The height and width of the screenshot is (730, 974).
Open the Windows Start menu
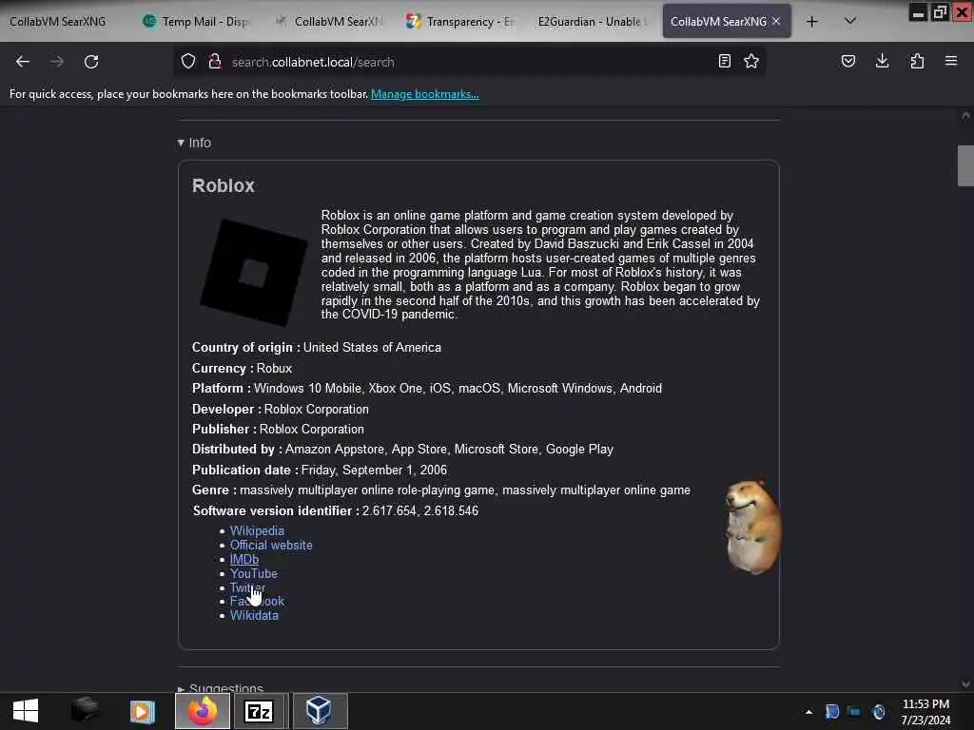[26, 711]
